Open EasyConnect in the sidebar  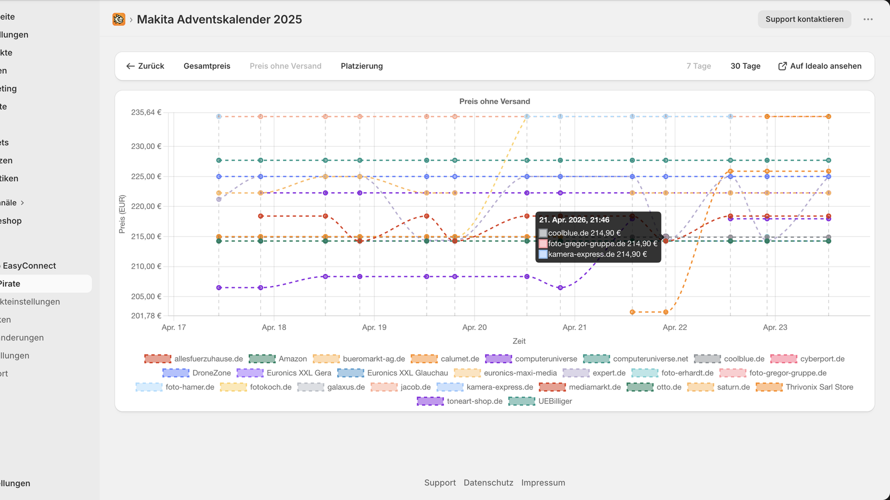tap(29, 266)
